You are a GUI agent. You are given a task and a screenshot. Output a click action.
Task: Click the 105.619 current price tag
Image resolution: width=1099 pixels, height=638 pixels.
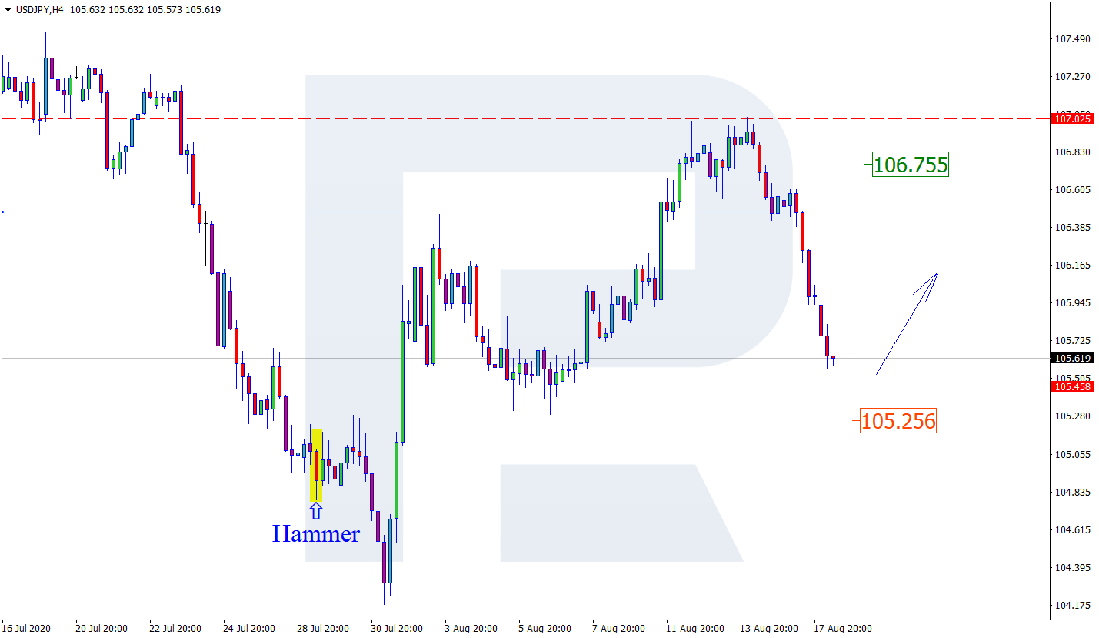pyautogui.click(x=1072, y=359)
